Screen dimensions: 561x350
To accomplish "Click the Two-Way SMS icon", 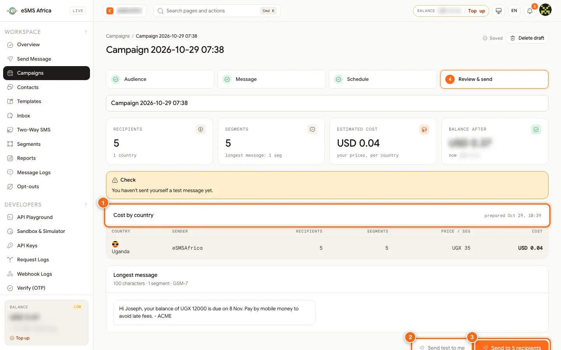I will point(10,130).
